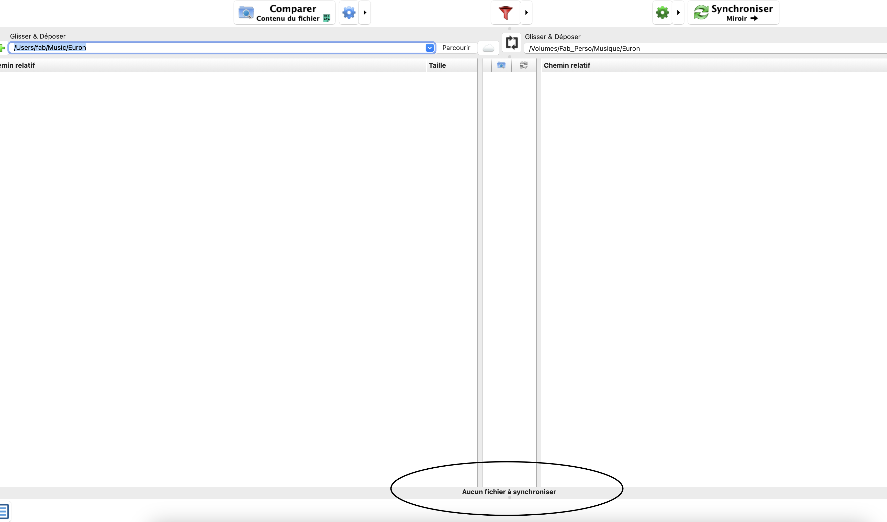
Task: Click the left 'Glisser & Déposer' label
Action: [38, 36]
